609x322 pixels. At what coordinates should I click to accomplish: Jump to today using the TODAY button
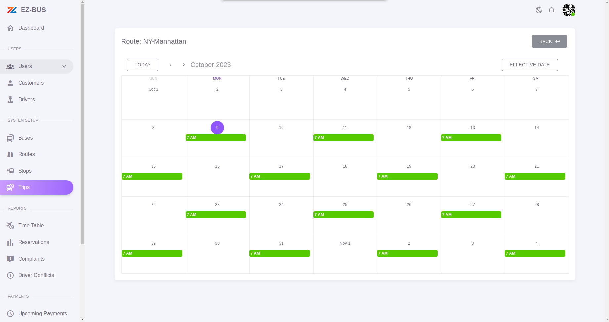click(142, 65)
